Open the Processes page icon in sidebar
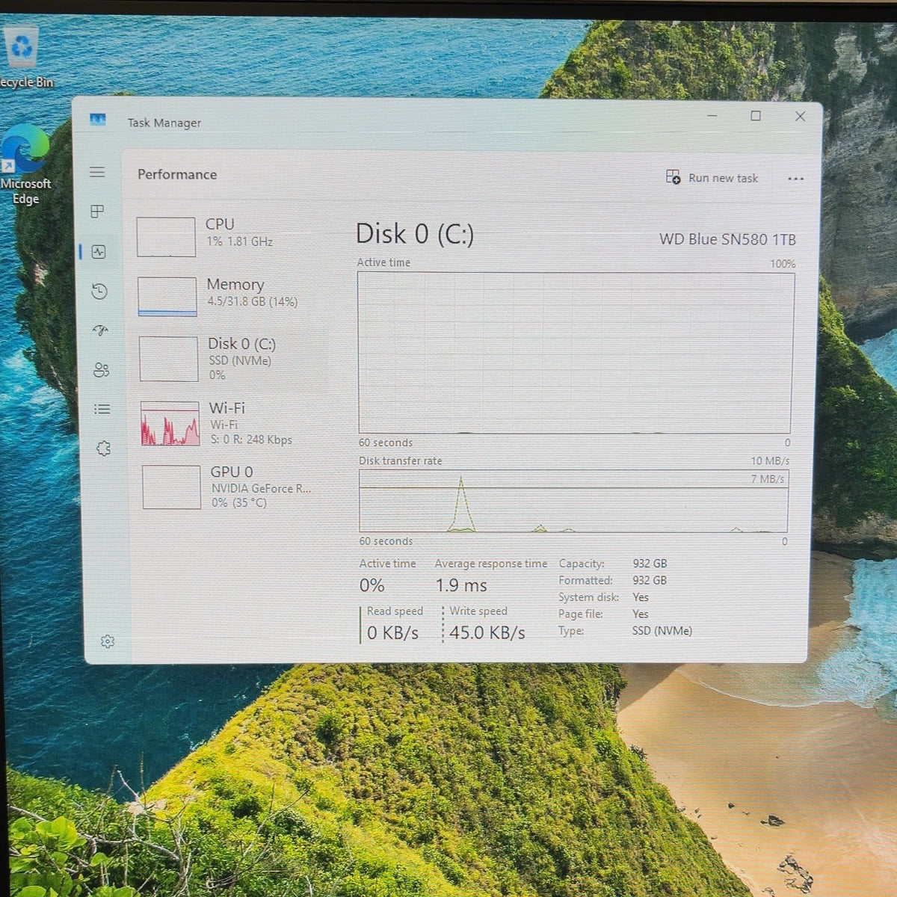Viewport: 897px width, 897px height. [x=97, y=212]
